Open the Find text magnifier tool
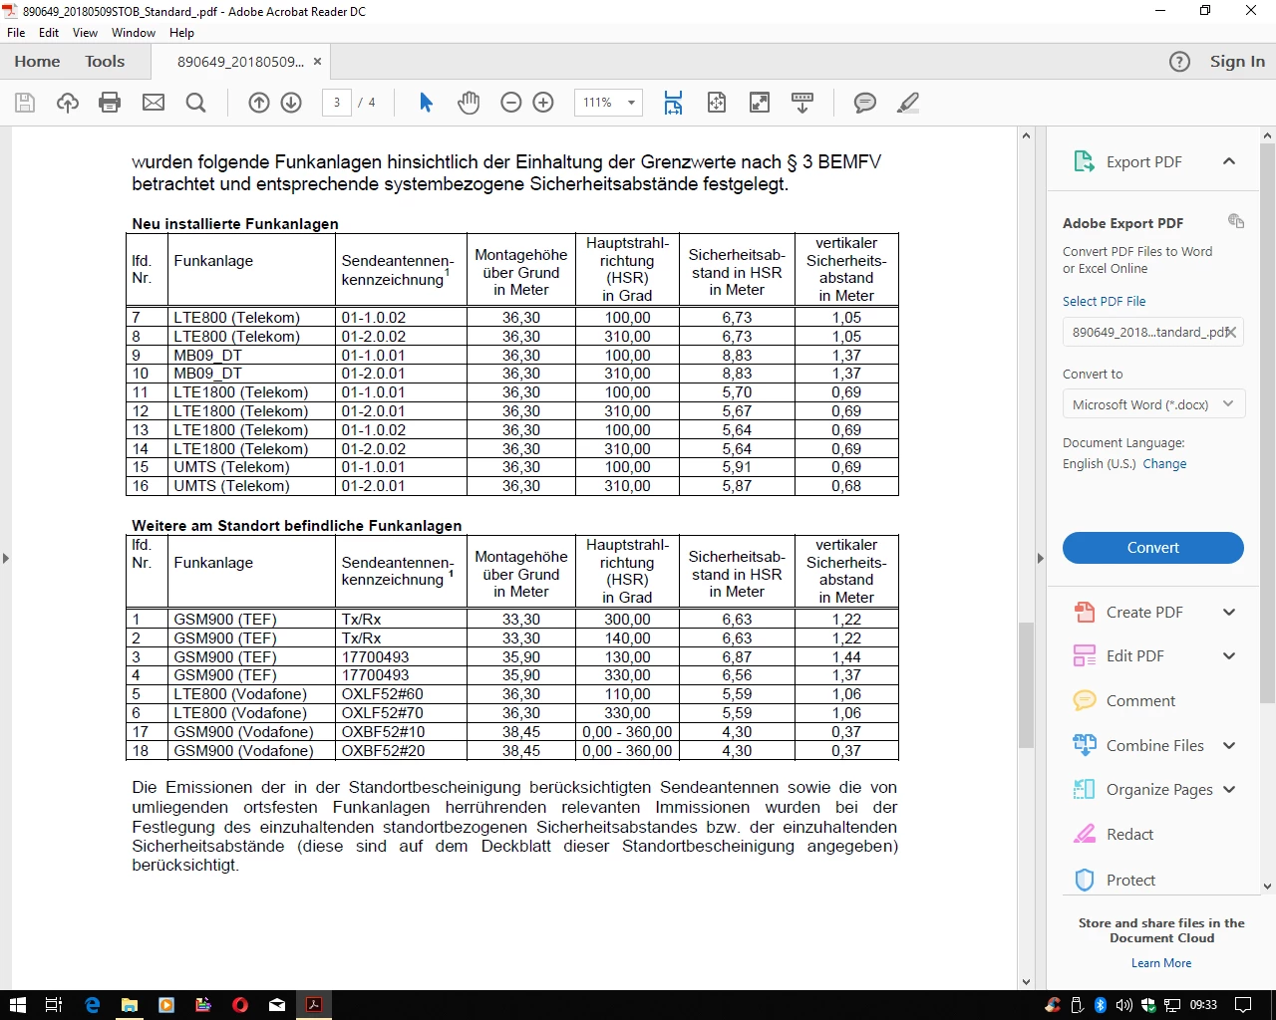This screenshot has width=1276, height=1020. coord(196,103)
